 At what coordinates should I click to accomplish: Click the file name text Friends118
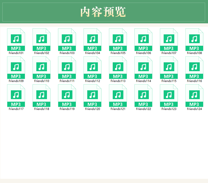(x=42, y=109)
